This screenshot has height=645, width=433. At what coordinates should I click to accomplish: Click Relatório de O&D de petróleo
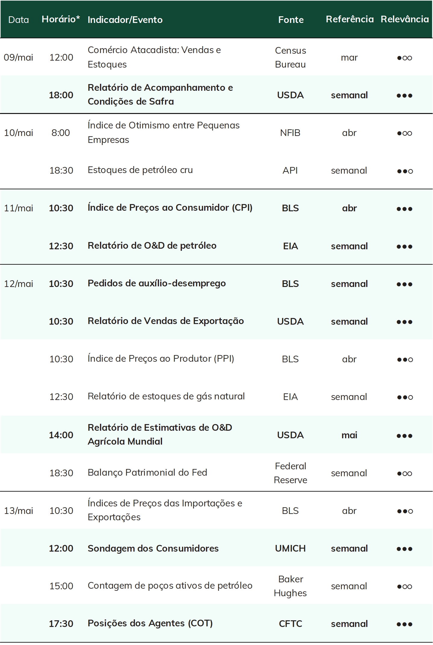click(x=152, y=246)
